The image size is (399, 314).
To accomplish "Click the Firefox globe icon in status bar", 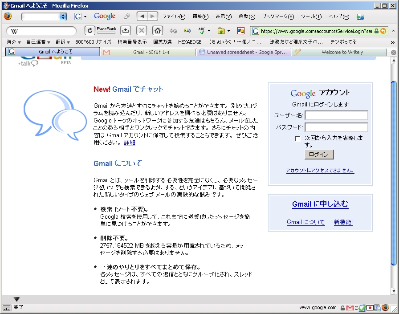I will (385, 307).
